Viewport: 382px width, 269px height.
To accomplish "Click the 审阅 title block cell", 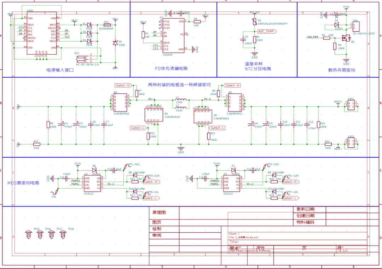I will (x=157, y=235).
